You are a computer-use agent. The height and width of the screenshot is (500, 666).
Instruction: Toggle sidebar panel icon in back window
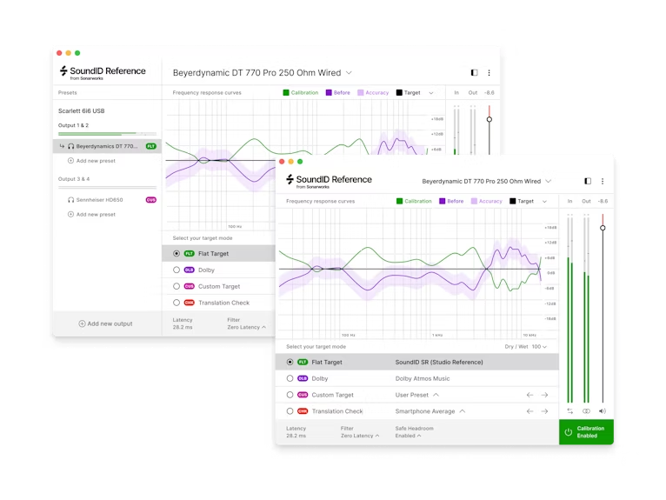pos(474,73)
